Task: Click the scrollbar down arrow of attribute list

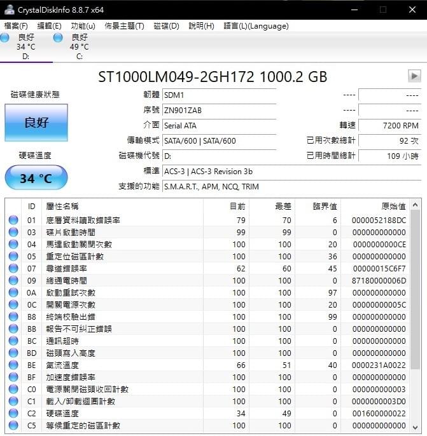Action: 415,427
